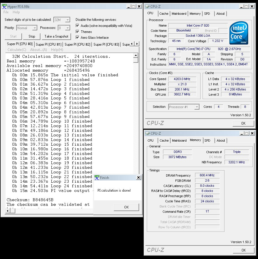Screen dimensions: 258x259
Task: Open Mainboard tab in top CPU-Z window
Action: (x=179, y=14)
